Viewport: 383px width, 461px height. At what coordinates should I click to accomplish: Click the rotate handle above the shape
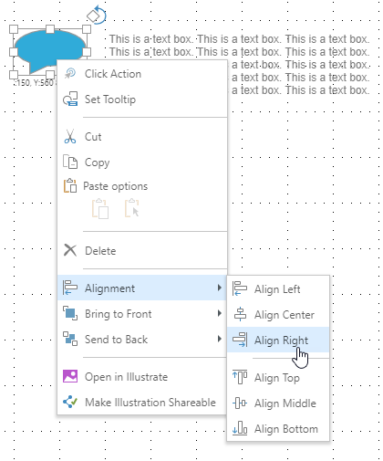pos(97,15)
